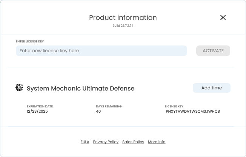Open the More info link
Screen dimensions: 246x157
(157, 142)
